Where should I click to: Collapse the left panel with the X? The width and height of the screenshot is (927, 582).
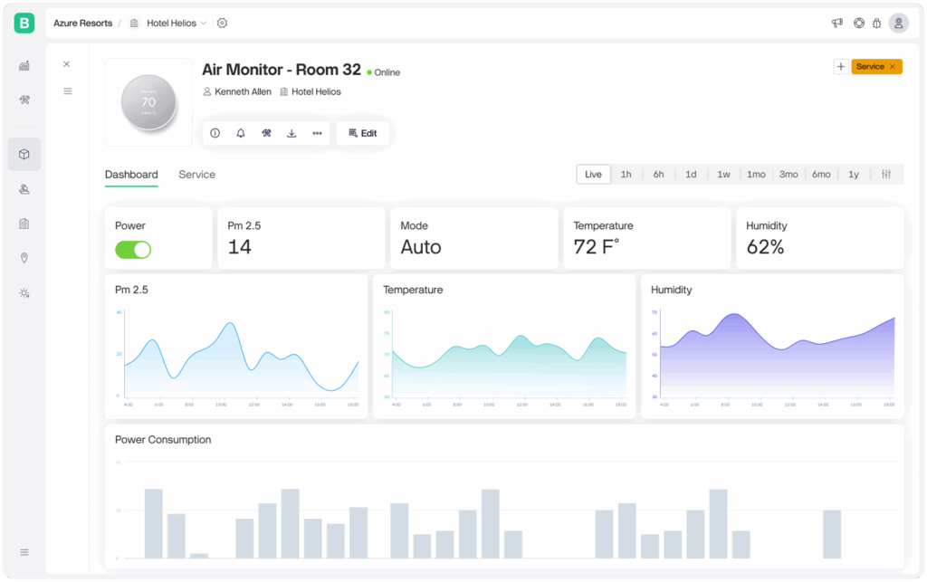click(66, 64)
